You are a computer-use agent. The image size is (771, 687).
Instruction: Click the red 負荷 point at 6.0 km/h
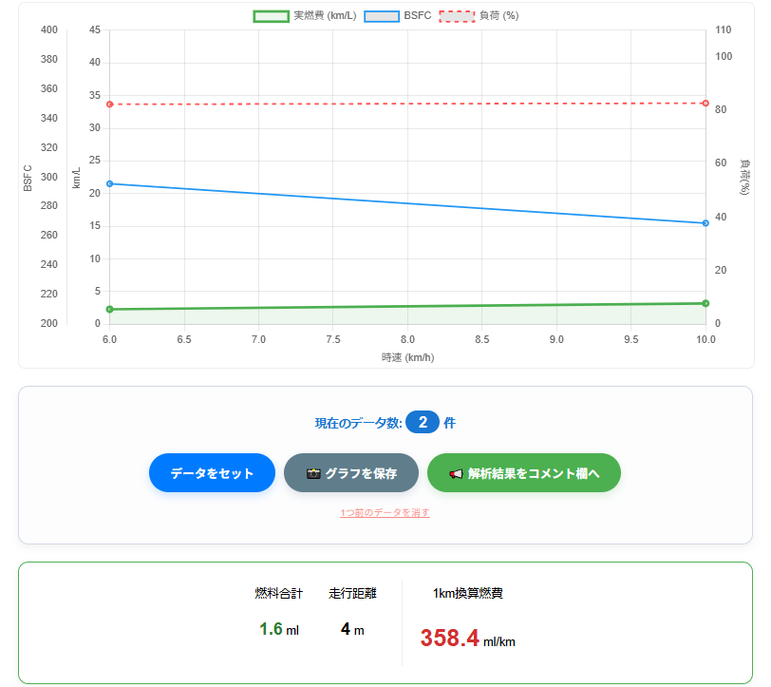pyautogui.click(x=109, y=105)
